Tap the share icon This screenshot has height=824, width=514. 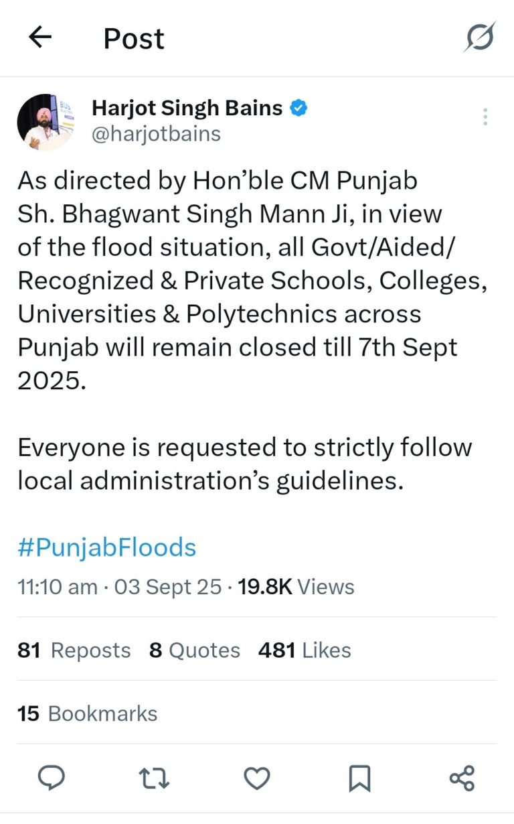point(462,778)
